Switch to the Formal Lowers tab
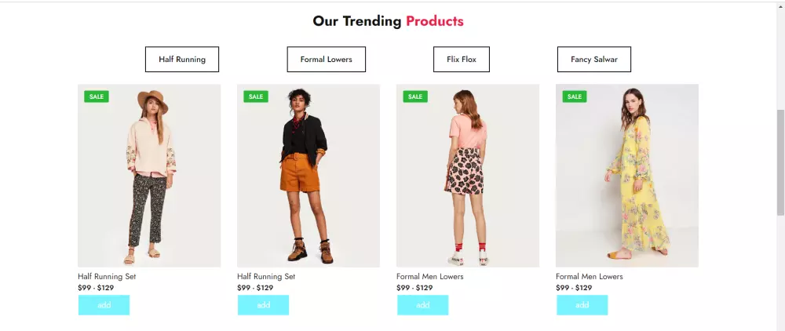 pos(326,60)
